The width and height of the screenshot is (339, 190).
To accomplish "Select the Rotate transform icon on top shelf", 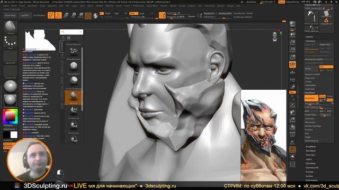I will 81,15.
